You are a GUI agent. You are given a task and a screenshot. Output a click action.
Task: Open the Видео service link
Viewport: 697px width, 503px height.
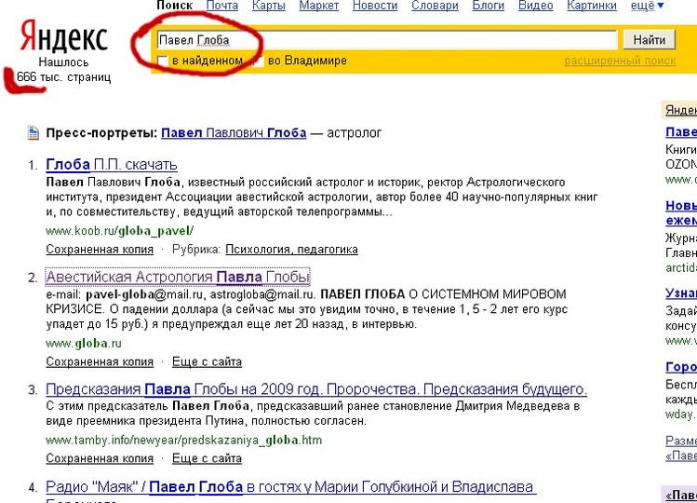pyautogui.click(x=536, y=6)
